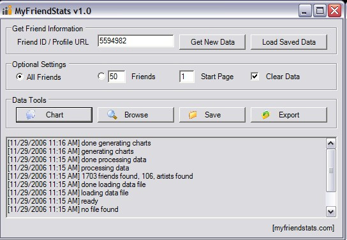Open the Browse data tool
Viewport: 347px width, 240px height.
136,115
